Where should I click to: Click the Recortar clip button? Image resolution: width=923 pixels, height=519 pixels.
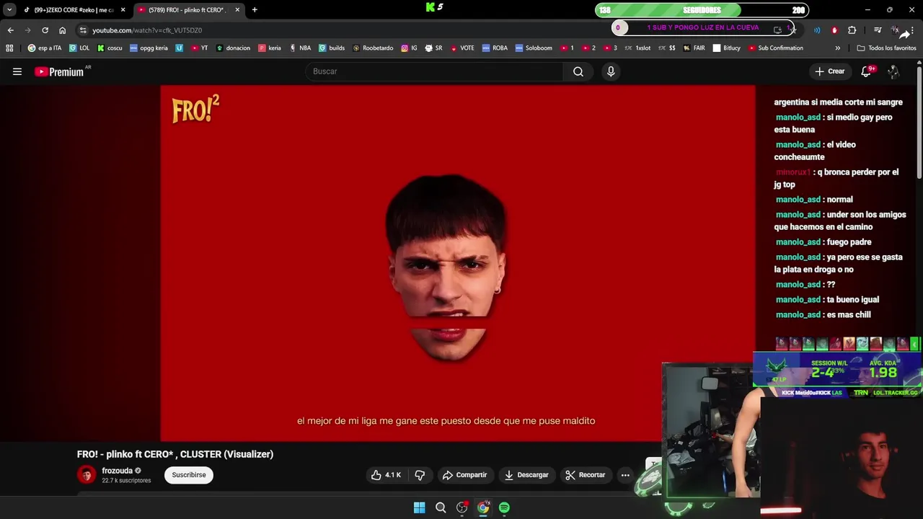(585, 475)
